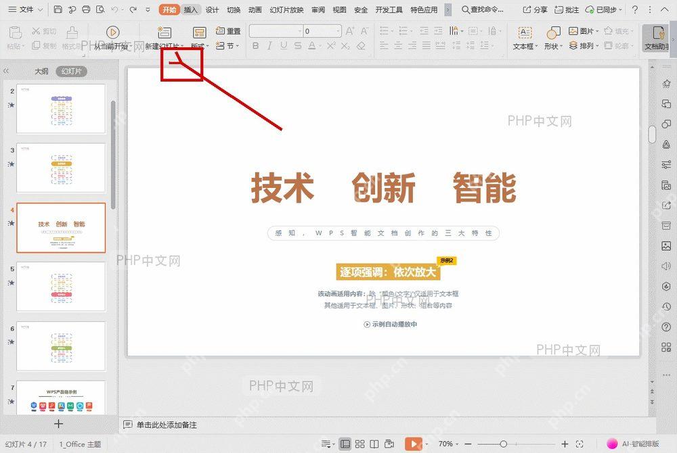Click the Save icon in quick access toolbar
Viewport: 677px width, 453px height.
tap(58, 9)
